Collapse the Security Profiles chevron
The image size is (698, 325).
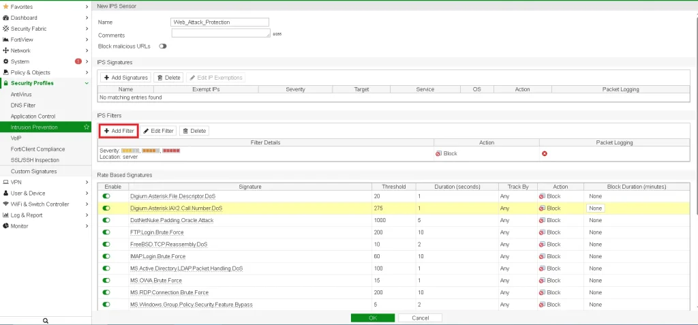tap(87, 83)
